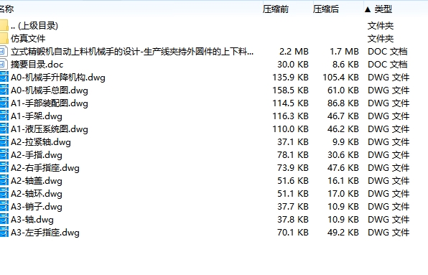Screen dimensions: 428x275
Task: Click the 105.4 KB compressed size value
Action: click(x=340, y=78)
